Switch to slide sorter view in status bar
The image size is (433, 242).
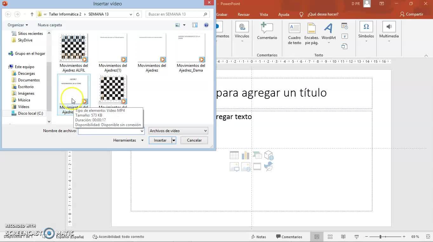coord(330,237)
